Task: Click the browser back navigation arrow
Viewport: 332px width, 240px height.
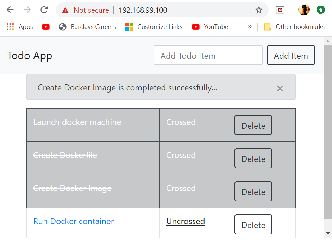Action: (x=10, y=10)
